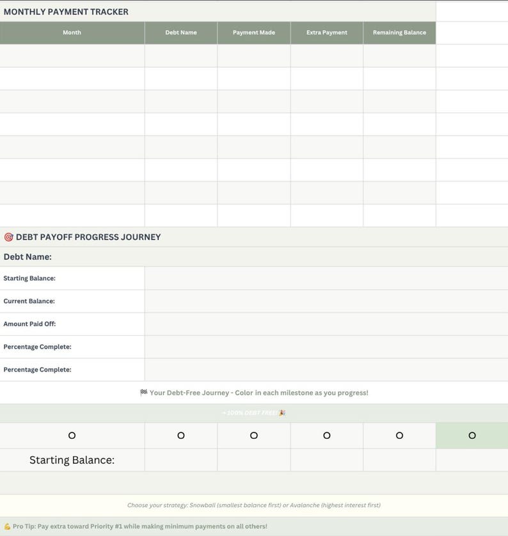The height and width of the screenshot is (536, 508).
Task: Click the faint 100% DEBT FREE banner text
Action: click(250, 413)
